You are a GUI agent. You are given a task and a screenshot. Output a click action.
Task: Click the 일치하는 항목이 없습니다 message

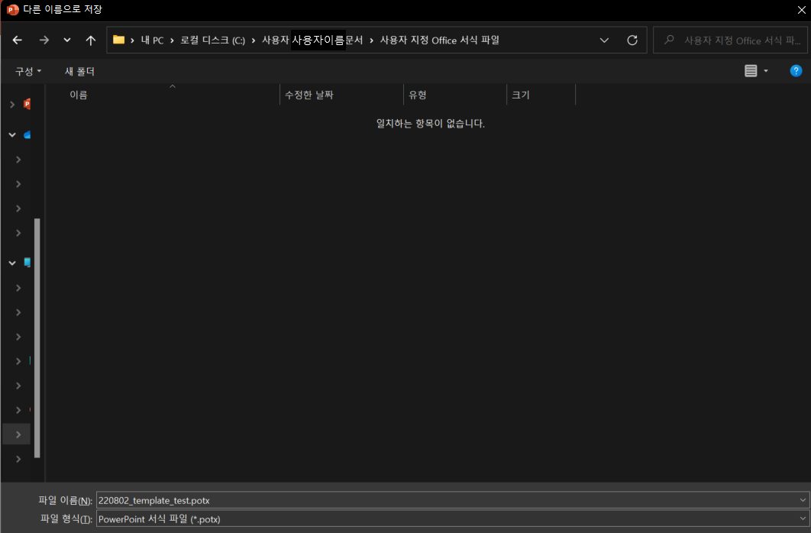(x=431, y=124)
